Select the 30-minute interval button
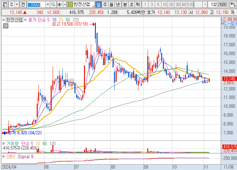The width and height of the screenshot is (237, 170). pos(177,4)
